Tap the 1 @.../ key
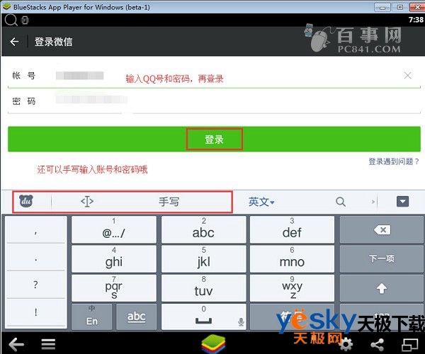 click(114, 229)
